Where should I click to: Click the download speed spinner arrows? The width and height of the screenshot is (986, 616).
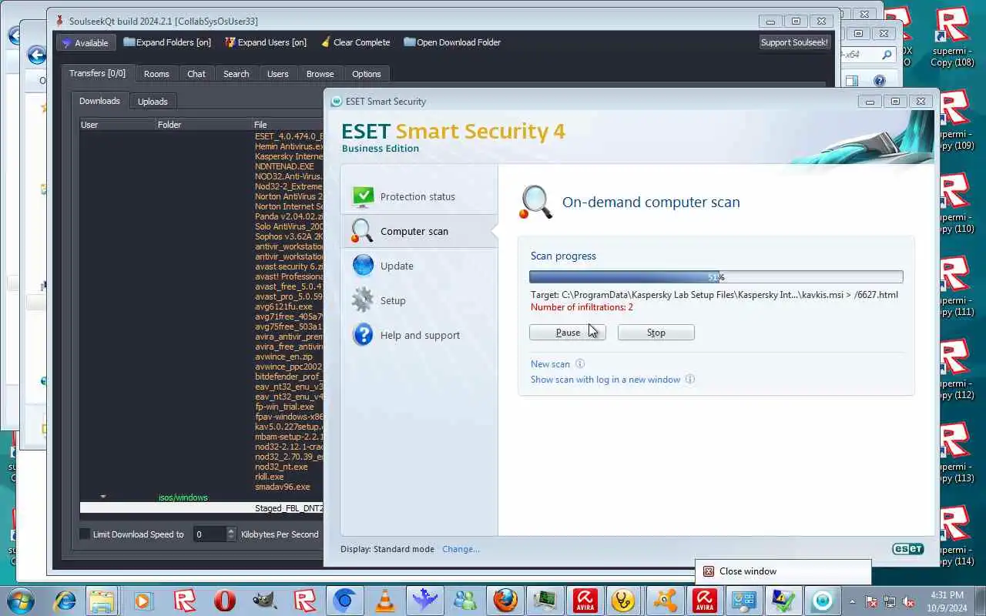[x=231, y=534]
